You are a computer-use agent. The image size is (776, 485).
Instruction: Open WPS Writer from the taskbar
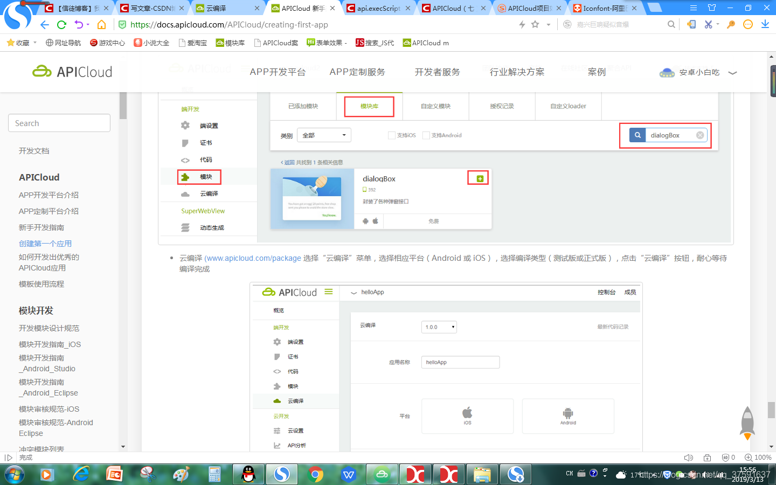coord(349,474)
